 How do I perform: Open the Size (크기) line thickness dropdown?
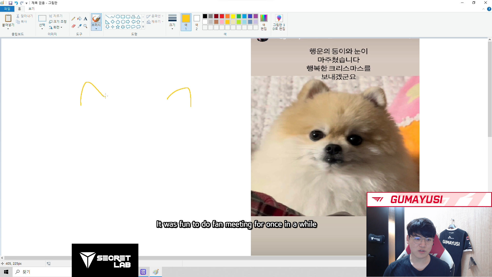[172, 22]
